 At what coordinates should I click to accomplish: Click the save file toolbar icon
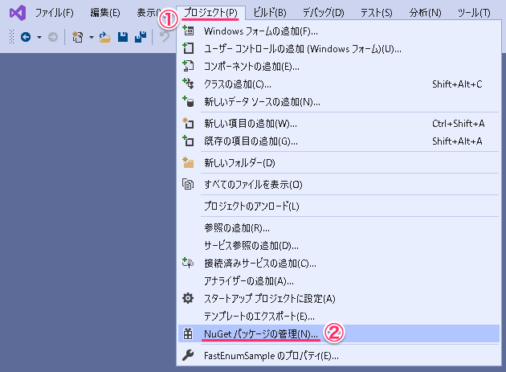pos(123,37)
